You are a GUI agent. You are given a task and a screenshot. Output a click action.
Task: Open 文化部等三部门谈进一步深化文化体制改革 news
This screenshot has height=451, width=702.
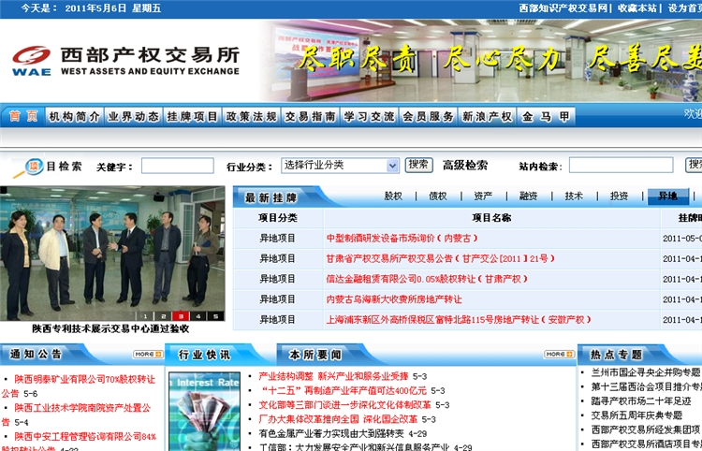click(x=344, y=405)
